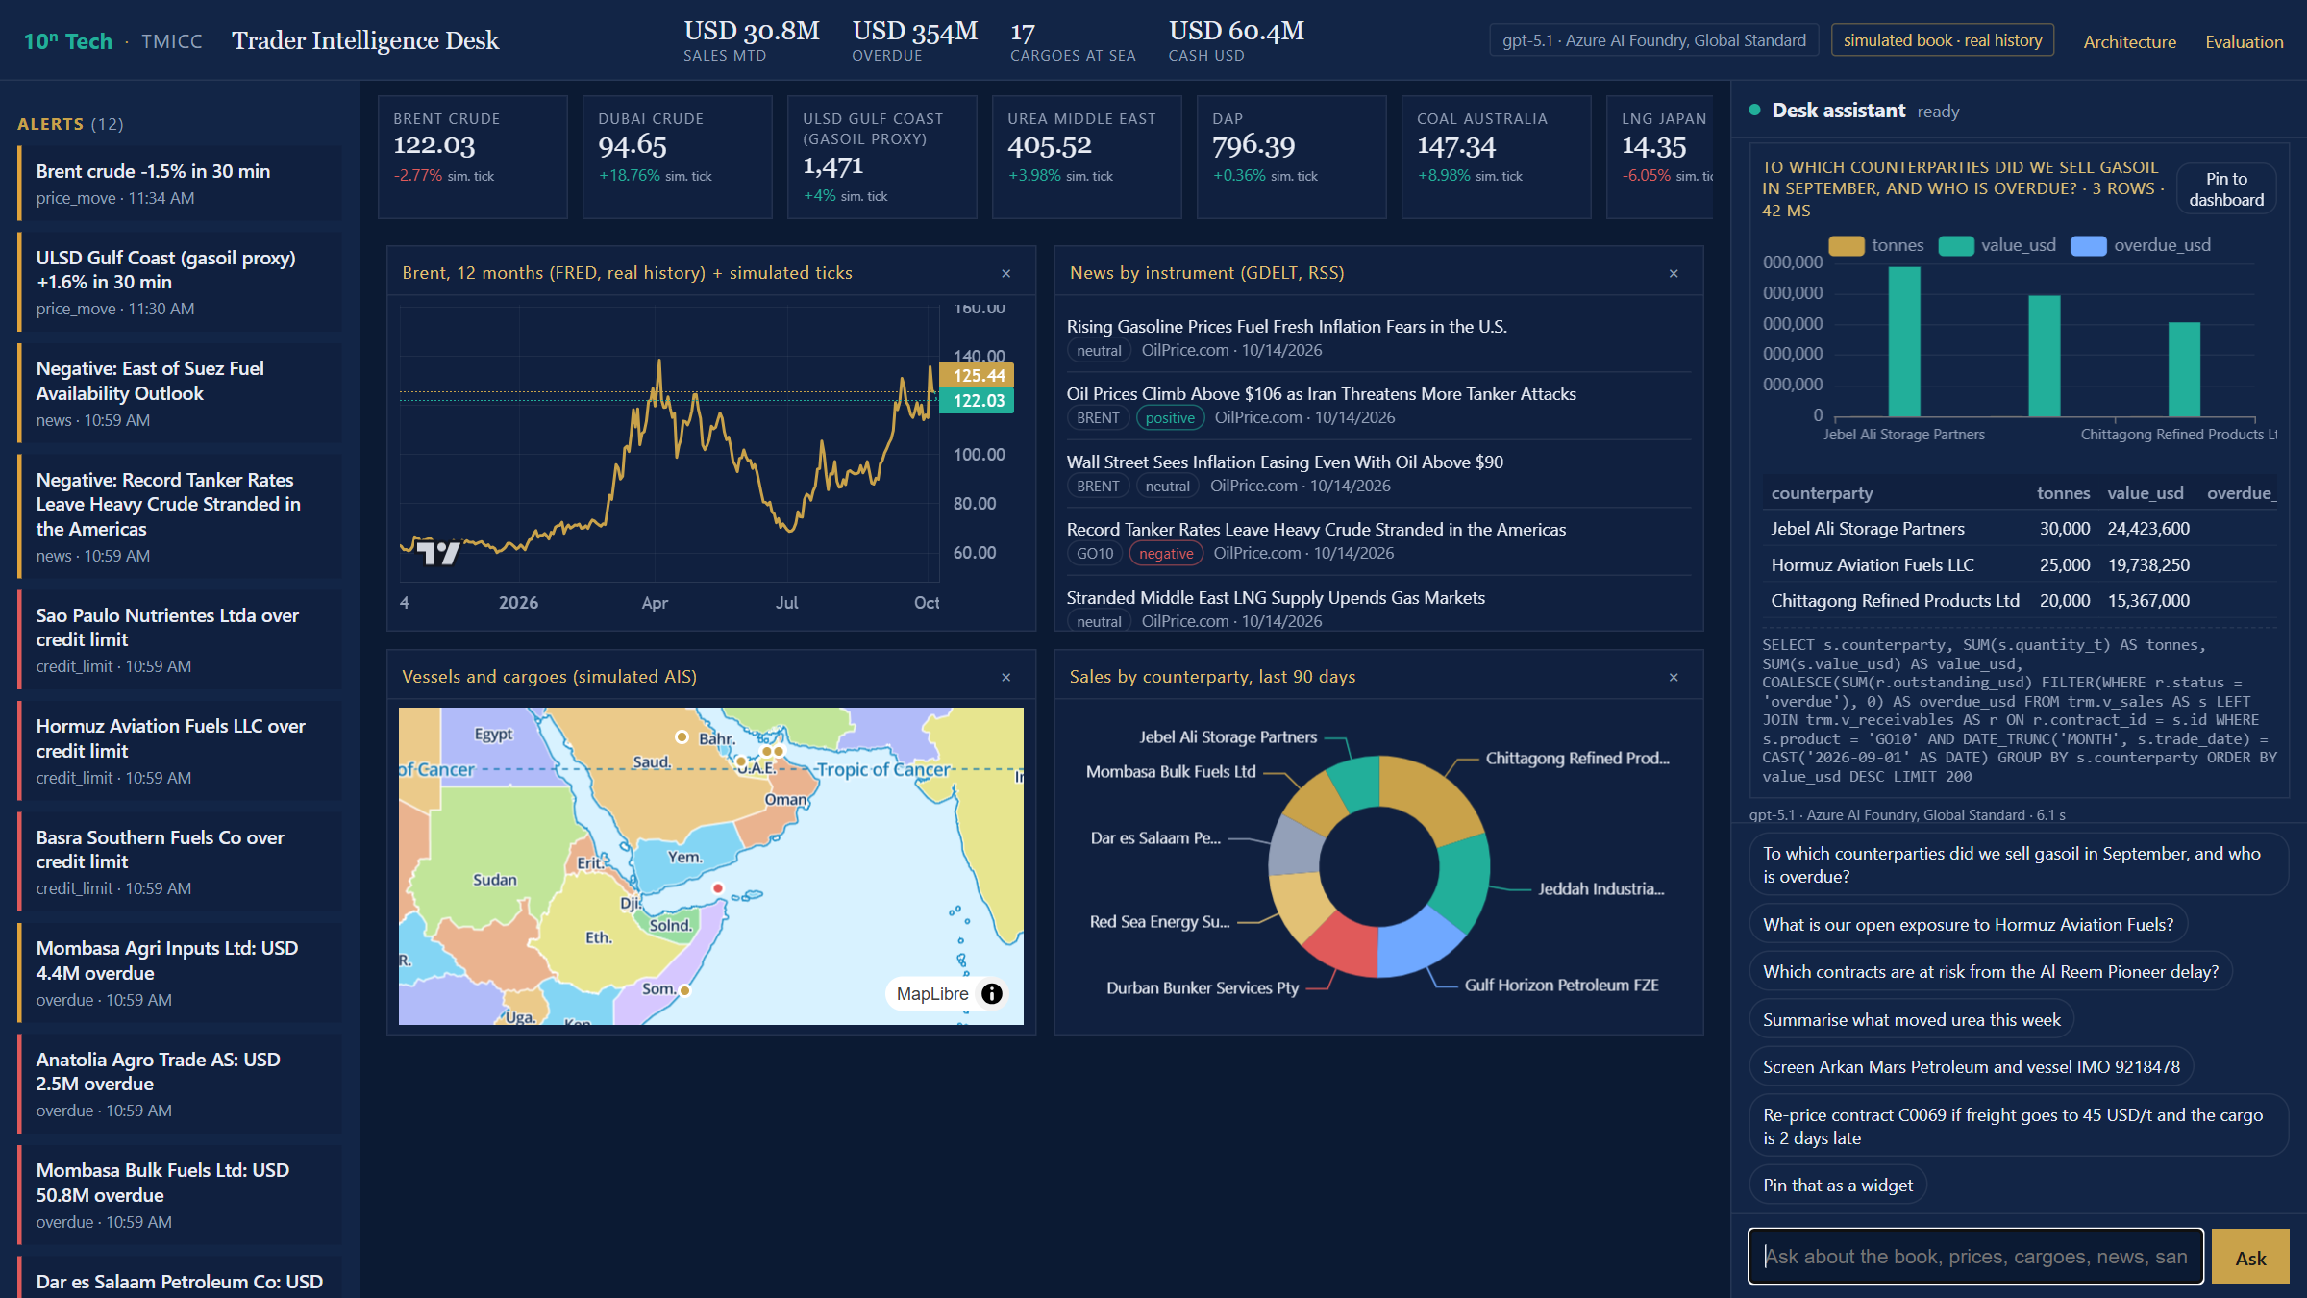Select the Al Reem Pioneer delay suggestion
Viewport: 2307px width, 1298px height.
click(1991, 972)
